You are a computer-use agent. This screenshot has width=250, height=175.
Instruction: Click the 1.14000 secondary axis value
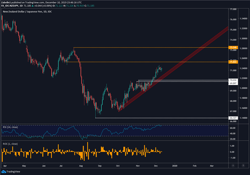tap(243, 118)
